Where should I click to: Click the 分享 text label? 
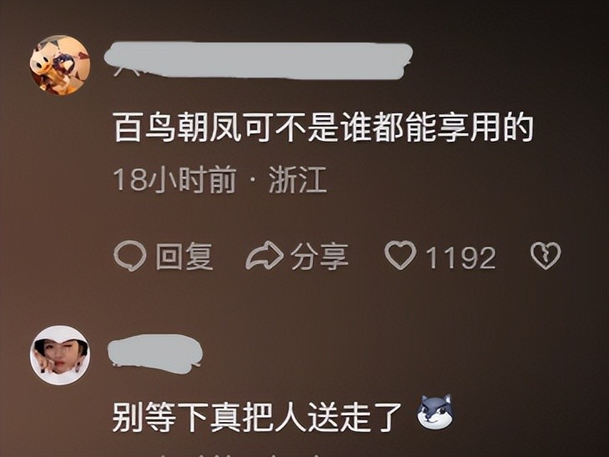[x=320, y=256]
